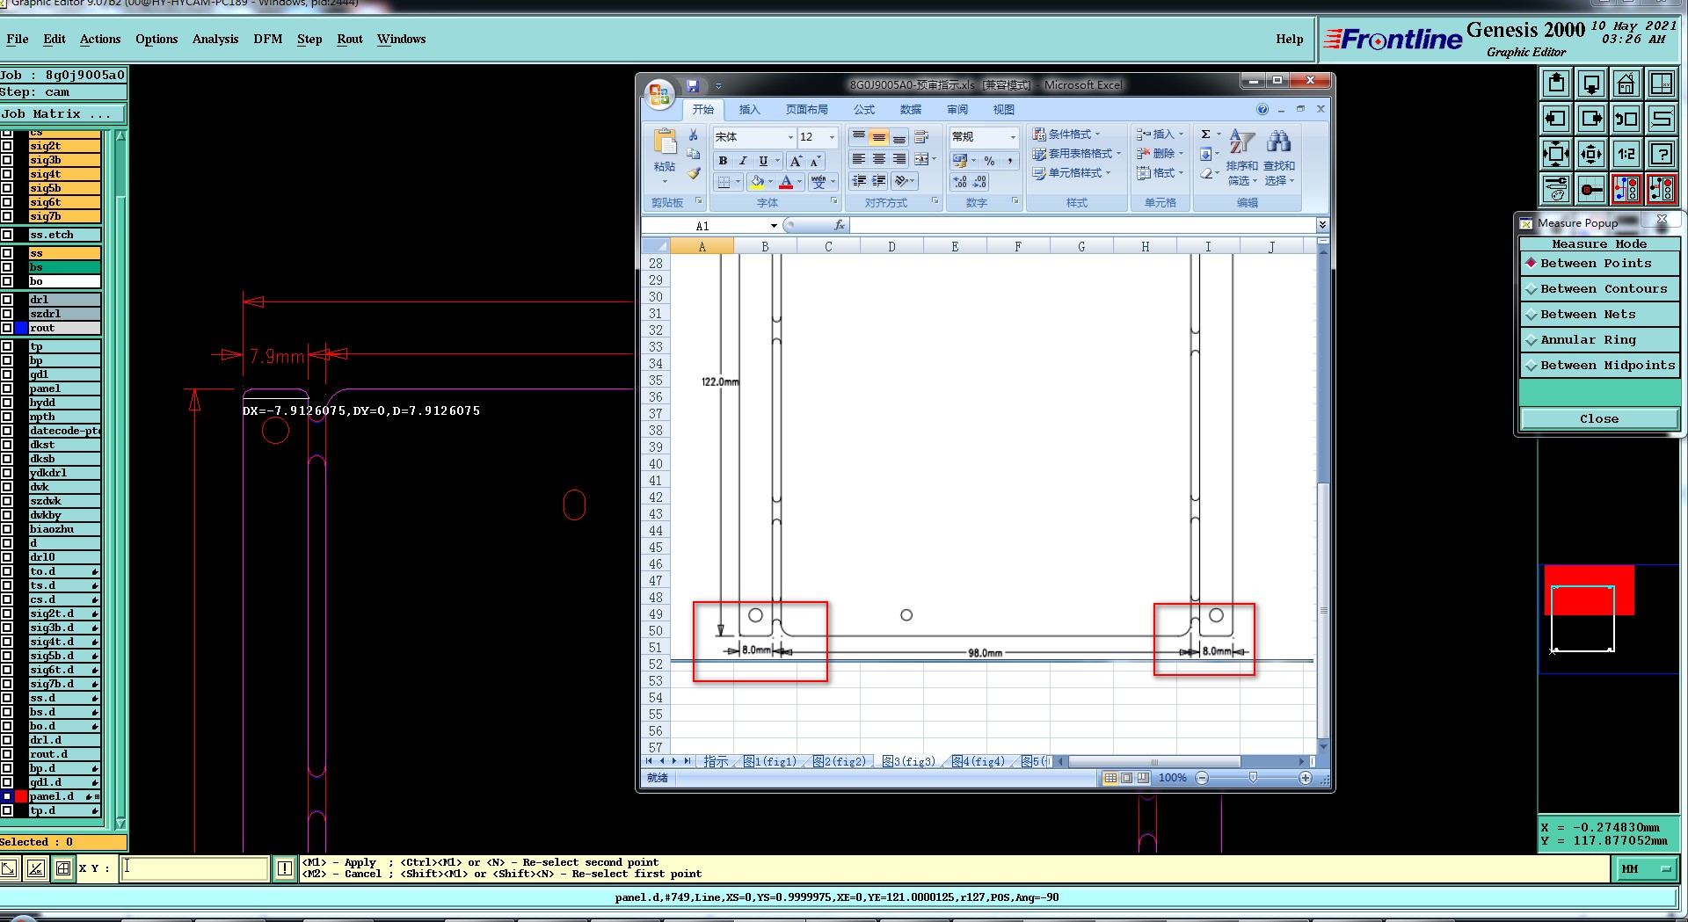The image size is (1688, 922).
Task: Open the Analysis menu in Genesis
Action: 215,39
